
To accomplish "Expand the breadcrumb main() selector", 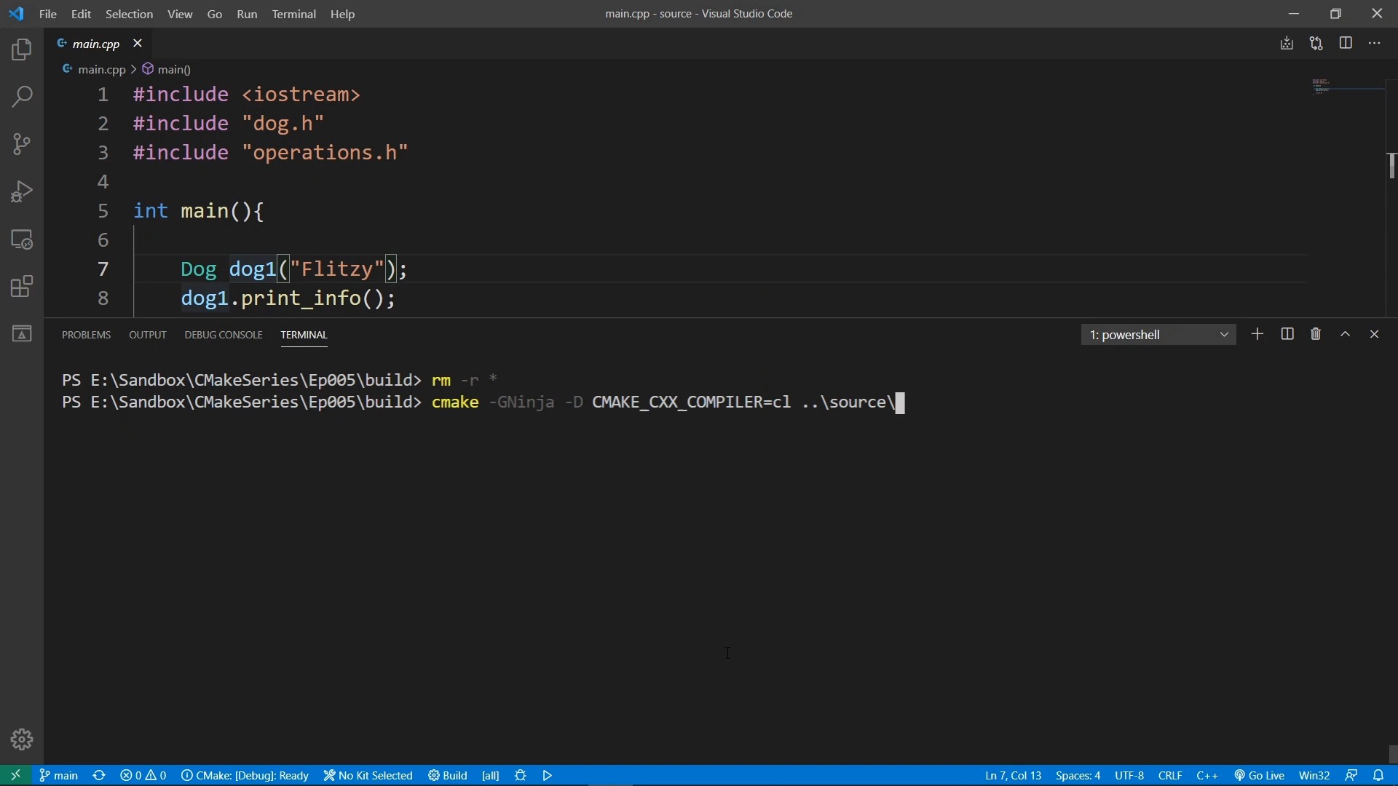I will coord(173,68).
